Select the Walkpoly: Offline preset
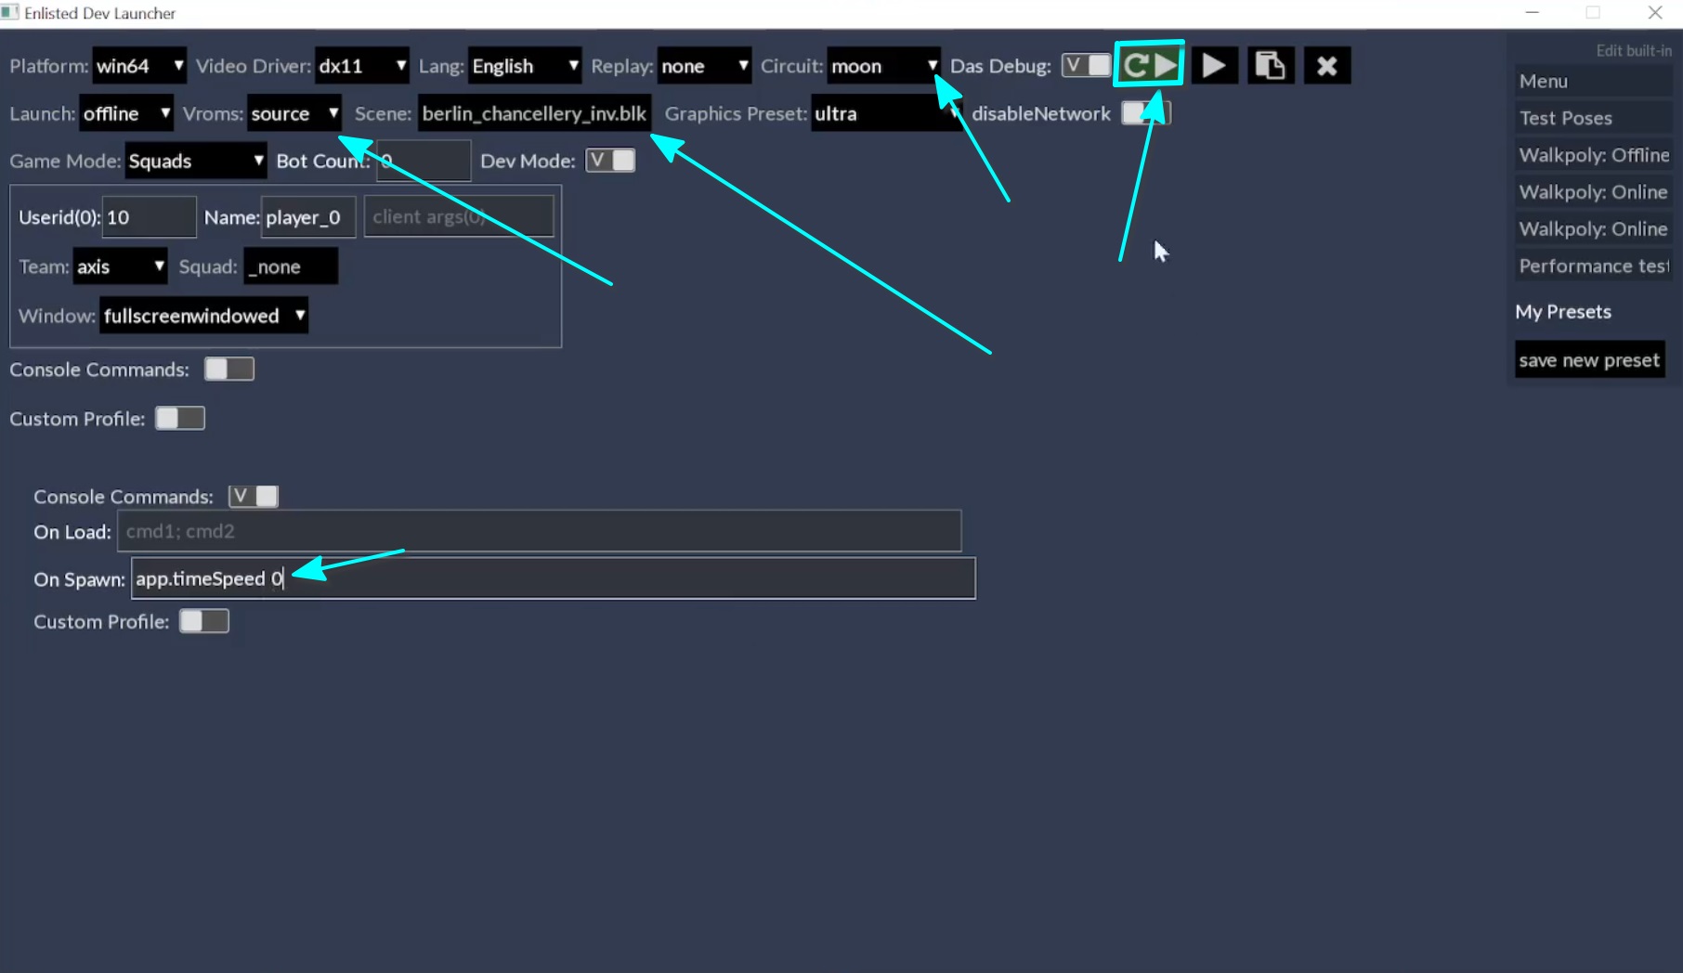This screenshot has width=1683, height=973. pos(1592,155)
